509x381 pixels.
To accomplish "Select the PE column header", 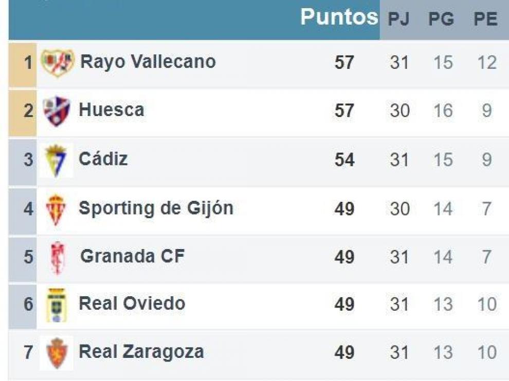I will click(486, 19).
